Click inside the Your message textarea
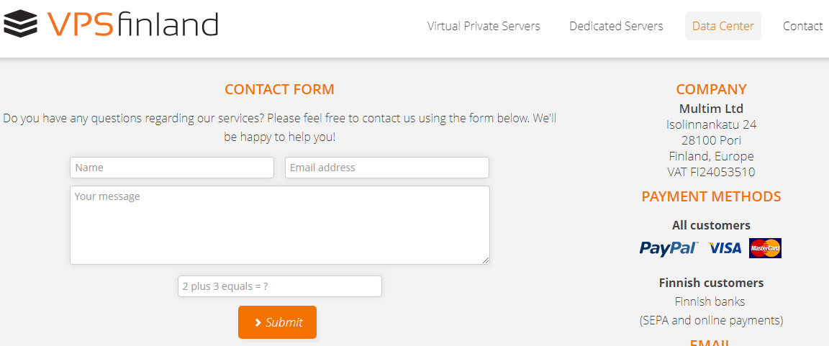The height and width of the screenshot is (346, 829). [280, 225]
